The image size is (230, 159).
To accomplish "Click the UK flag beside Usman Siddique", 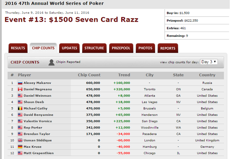I will pos(20,140).
